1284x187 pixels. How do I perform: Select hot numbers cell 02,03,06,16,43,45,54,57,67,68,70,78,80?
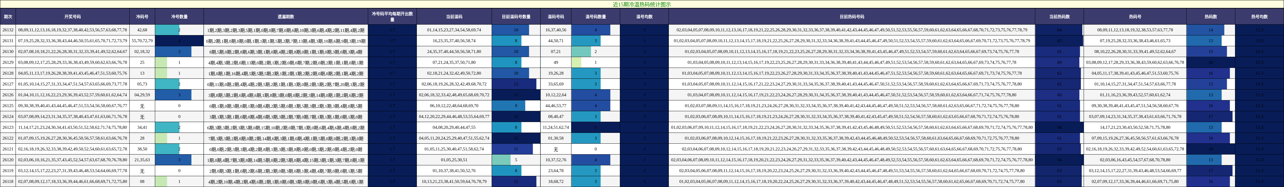[1135, 160]
